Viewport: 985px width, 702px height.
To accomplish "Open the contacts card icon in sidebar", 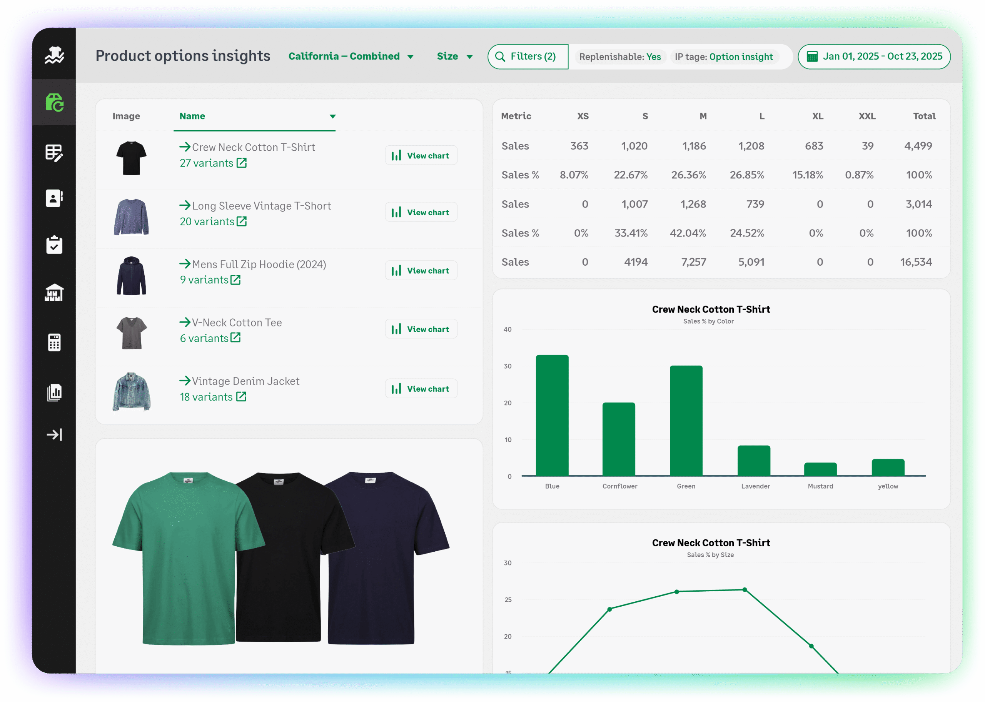I will pyautogui.click(x=54, y=198).
